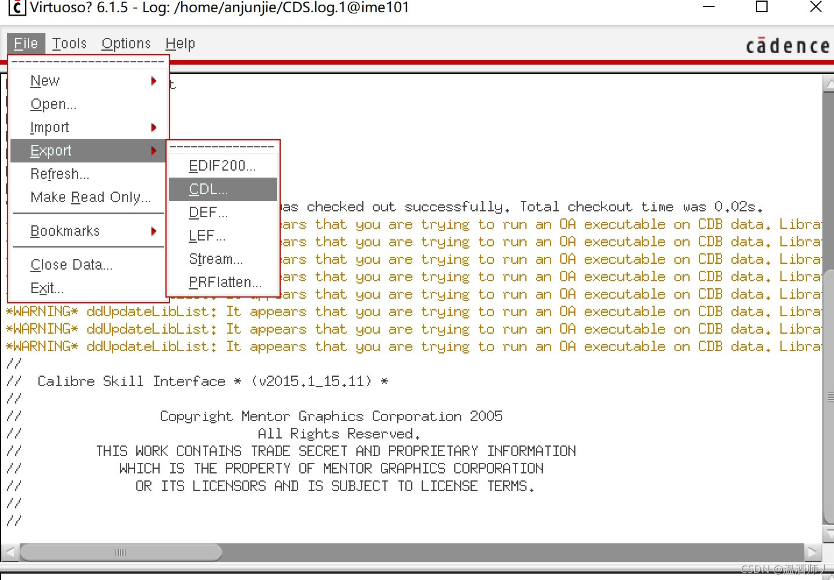The height and width of the screenshot is (580, 834).
Task: Open the Tools menu
Action: (x=69, y=43)
